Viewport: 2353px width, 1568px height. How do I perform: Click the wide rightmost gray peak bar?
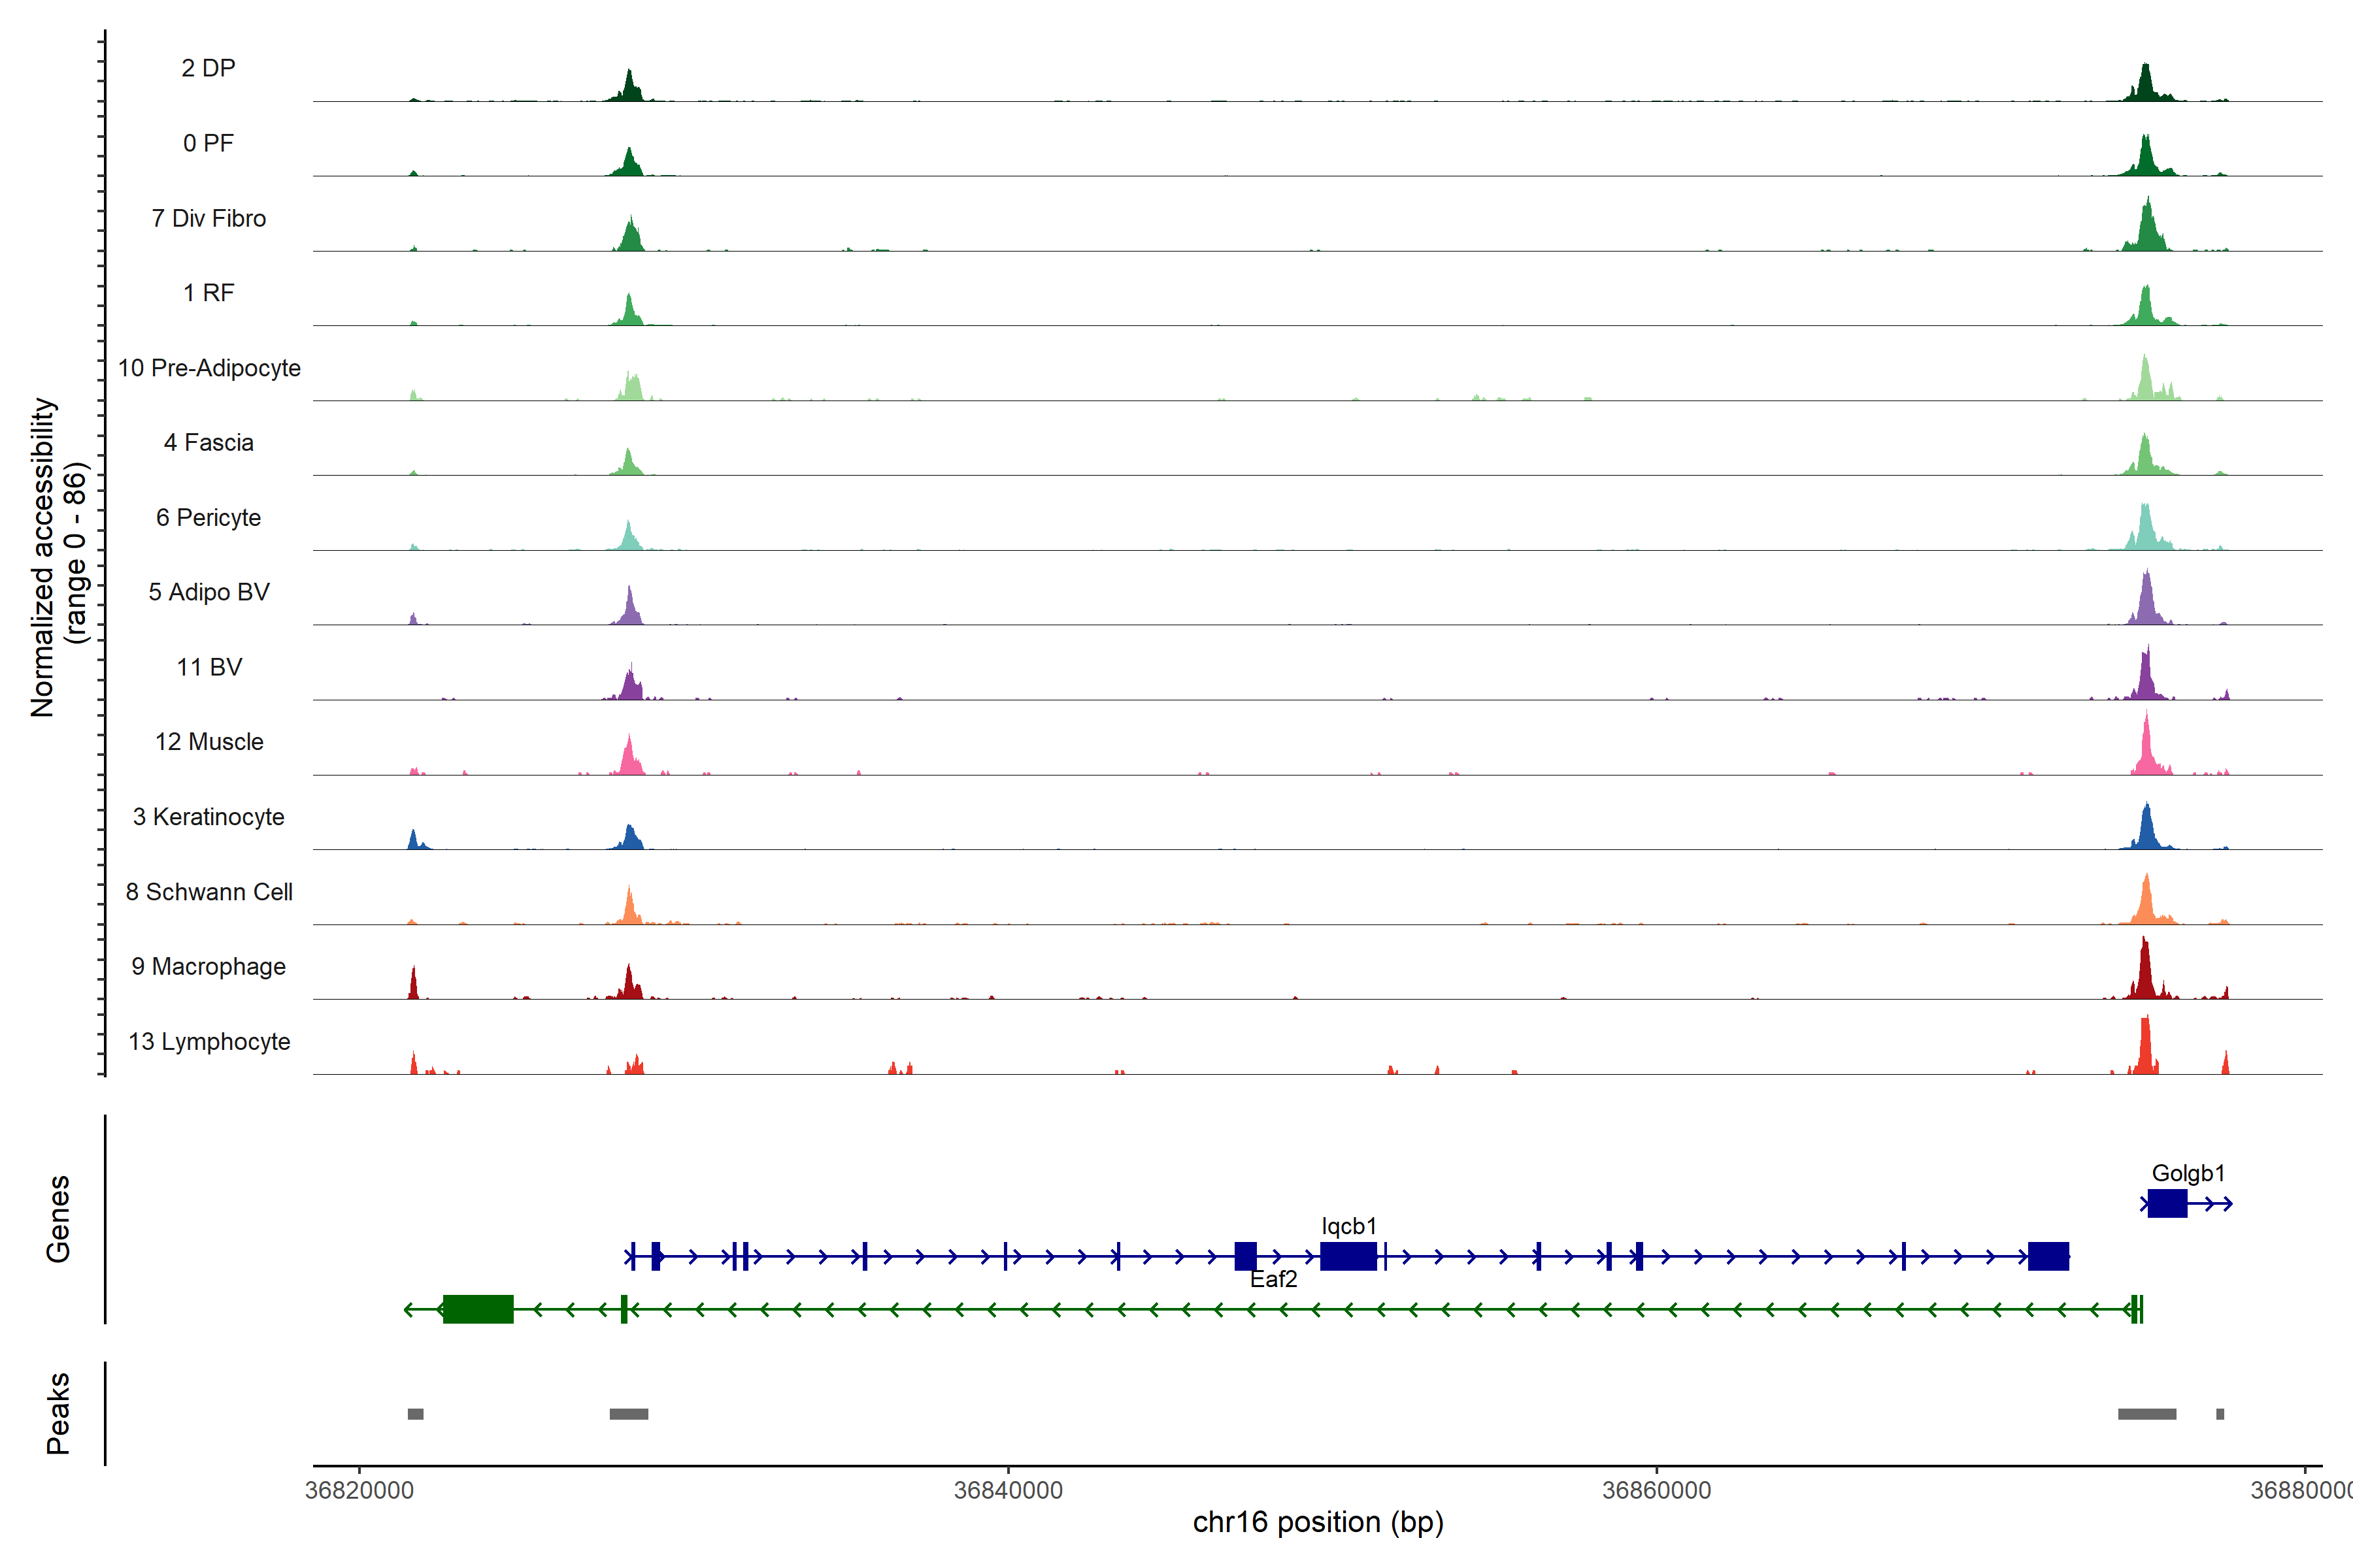coord(2147,1414)
